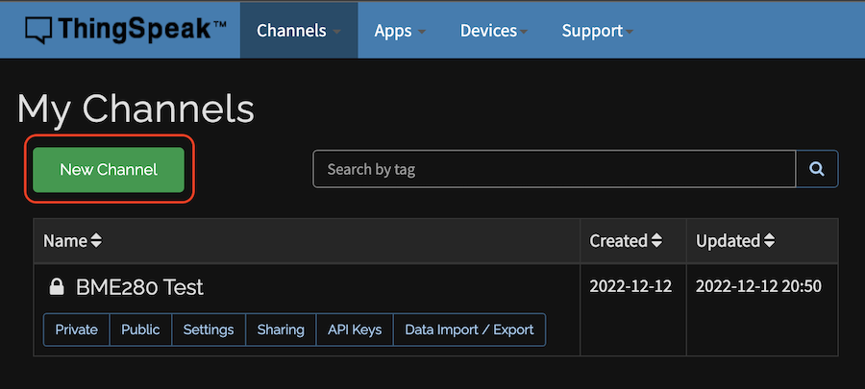Sort channels using the Updated arrows
The height and width of the screenshot is (389, 865).
769,241
